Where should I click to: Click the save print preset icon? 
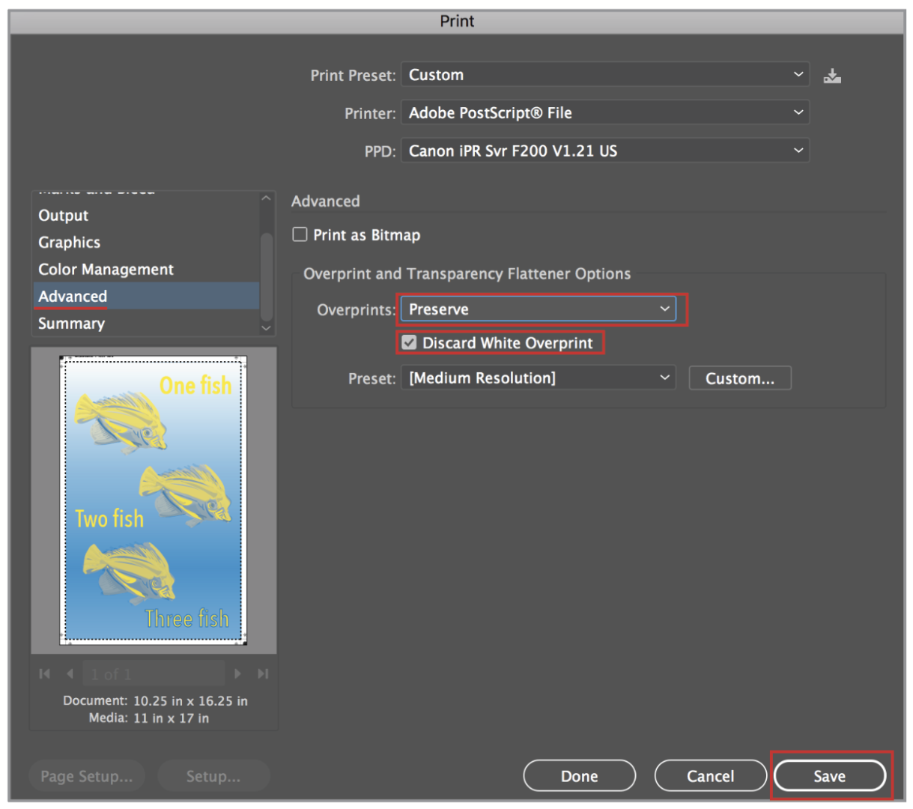pyautogui.click(x=832, y=76)
